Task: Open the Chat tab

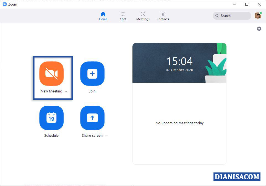Action: [x=123, y=16]
